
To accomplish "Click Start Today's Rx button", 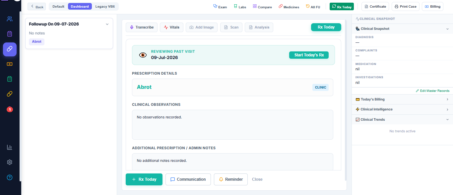I will 309,55.
